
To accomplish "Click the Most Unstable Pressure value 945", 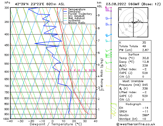I will pos(145,85).
